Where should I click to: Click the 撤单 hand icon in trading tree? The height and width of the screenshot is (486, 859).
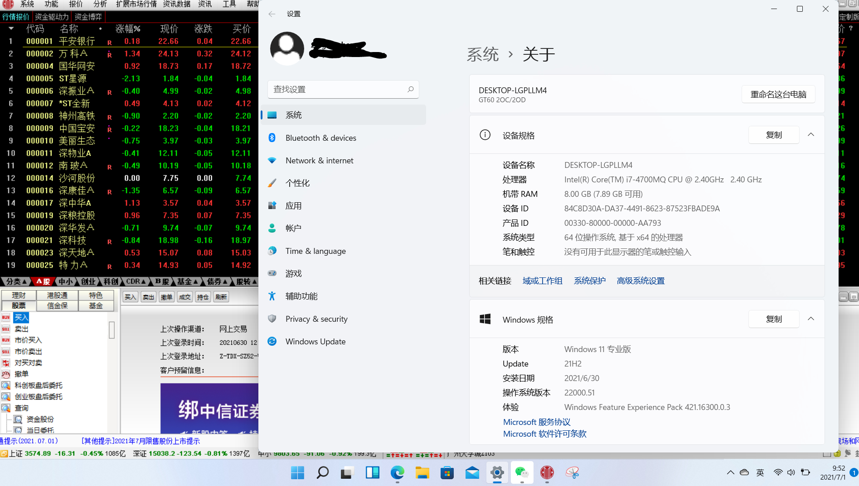(6, 374)
